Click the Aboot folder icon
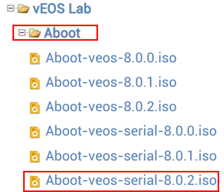Viewport: 224px width, 192px height. pyautogui.click(x=35, y=33)
